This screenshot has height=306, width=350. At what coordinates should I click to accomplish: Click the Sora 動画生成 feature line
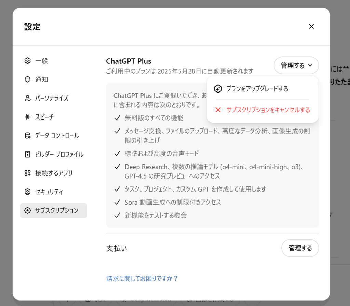point(173,203)
